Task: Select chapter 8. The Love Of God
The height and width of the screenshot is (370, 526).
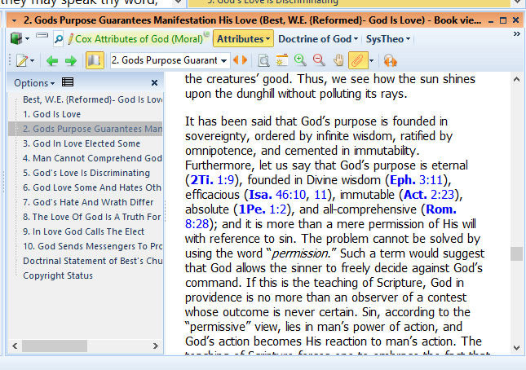Action: tap(92, 217)
